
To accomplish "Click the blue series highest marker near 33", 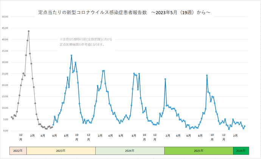I will [x=71, y=55].
